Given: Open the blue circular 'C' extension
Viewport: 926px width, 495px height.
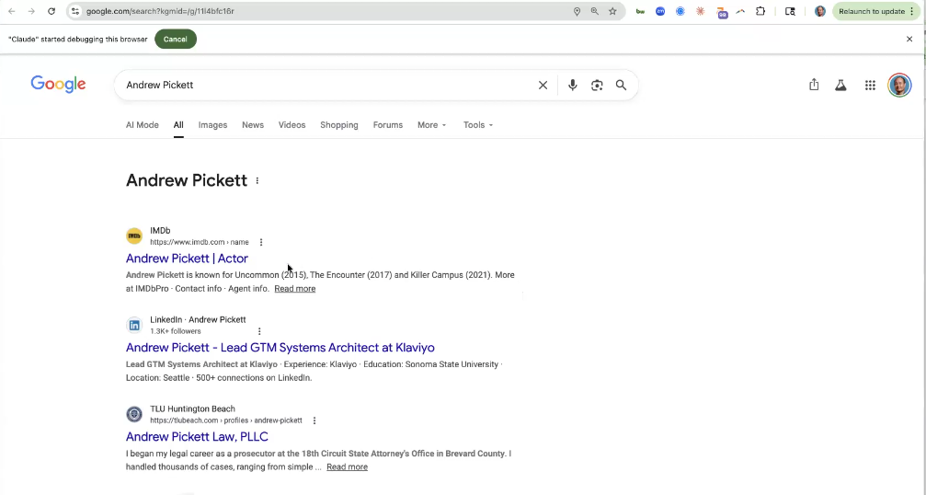Looking at the screenshot, I should [x=680, y=11].
